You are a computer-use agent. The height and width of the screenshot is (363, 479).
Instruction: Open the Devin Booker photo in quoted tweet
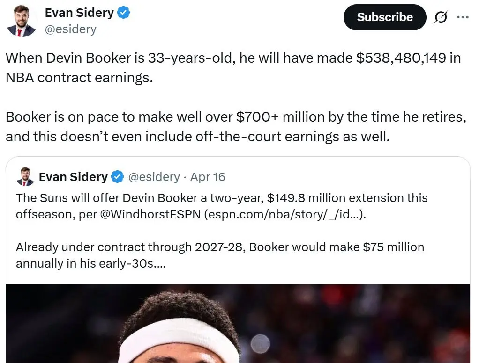[x=238, y=324]
